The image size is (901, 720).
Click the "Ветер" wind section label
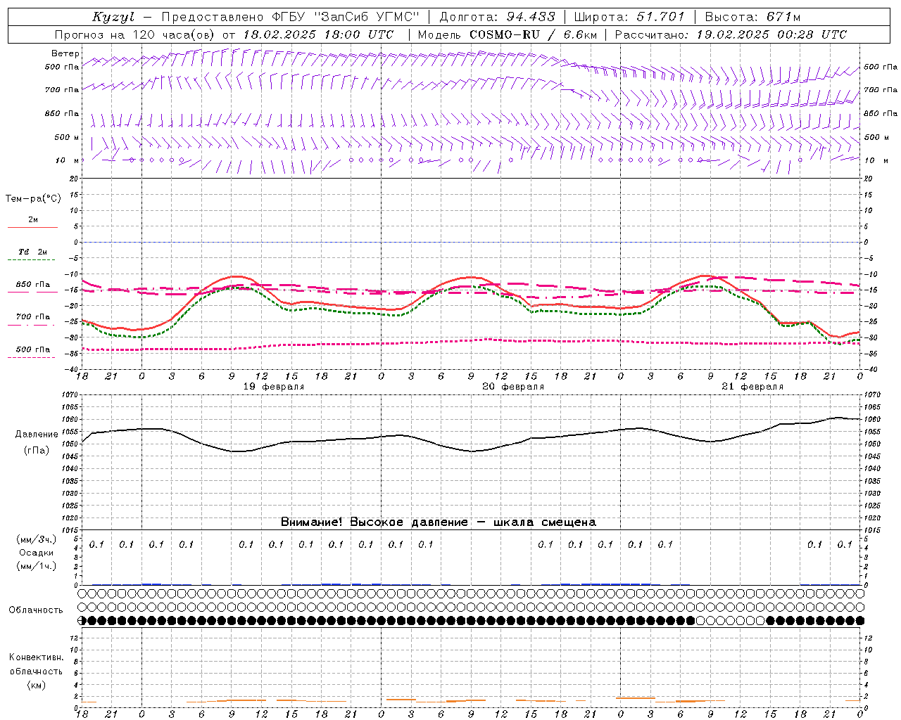(x=65, y=53)
